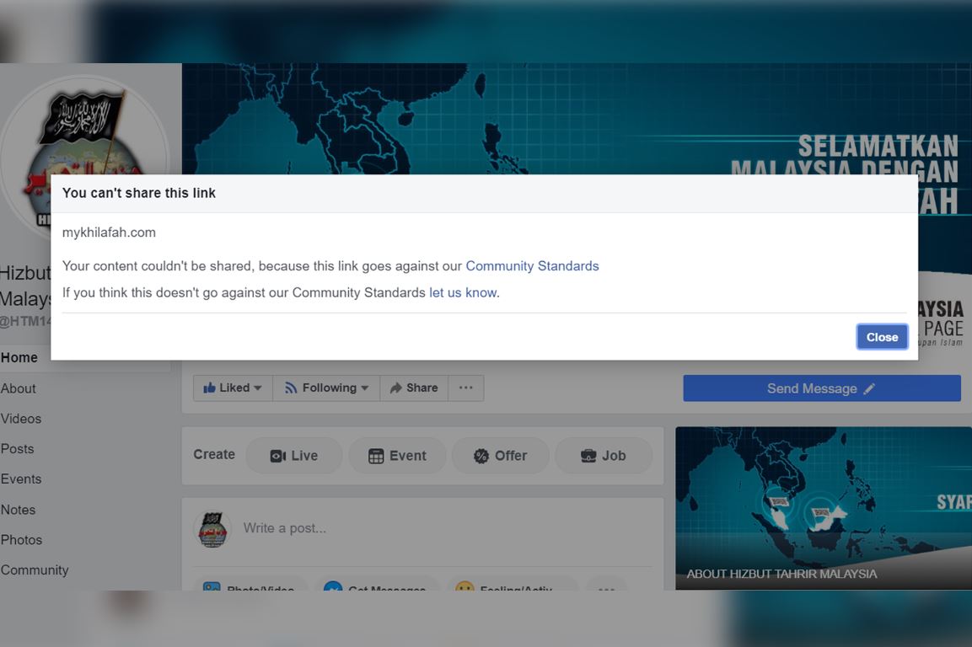Viewport: 972px width, 647px height.
Task: Click the Send Message button
Action: click(x=821, y=388)
